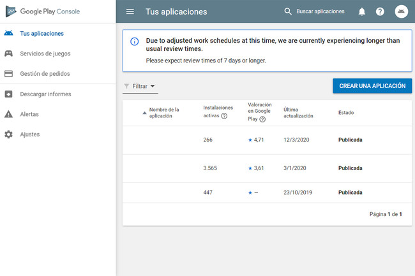This screenshot has height=276, width=415.
Task: Sort by Estado column header
Action: 346,113
